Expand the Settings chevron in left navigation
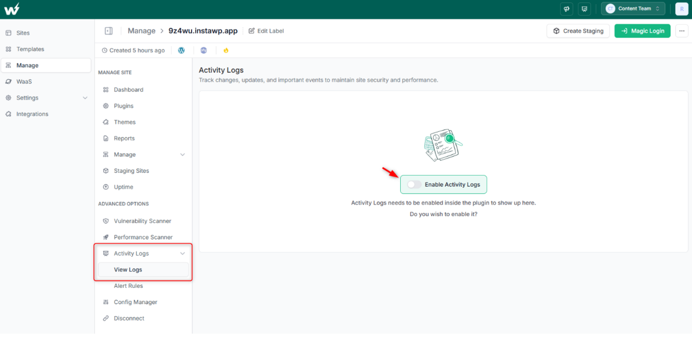The height and width of the screenshot is (340, 692). (85, 98)
